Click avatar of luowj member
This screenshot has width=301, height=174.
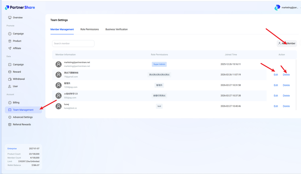58,106
